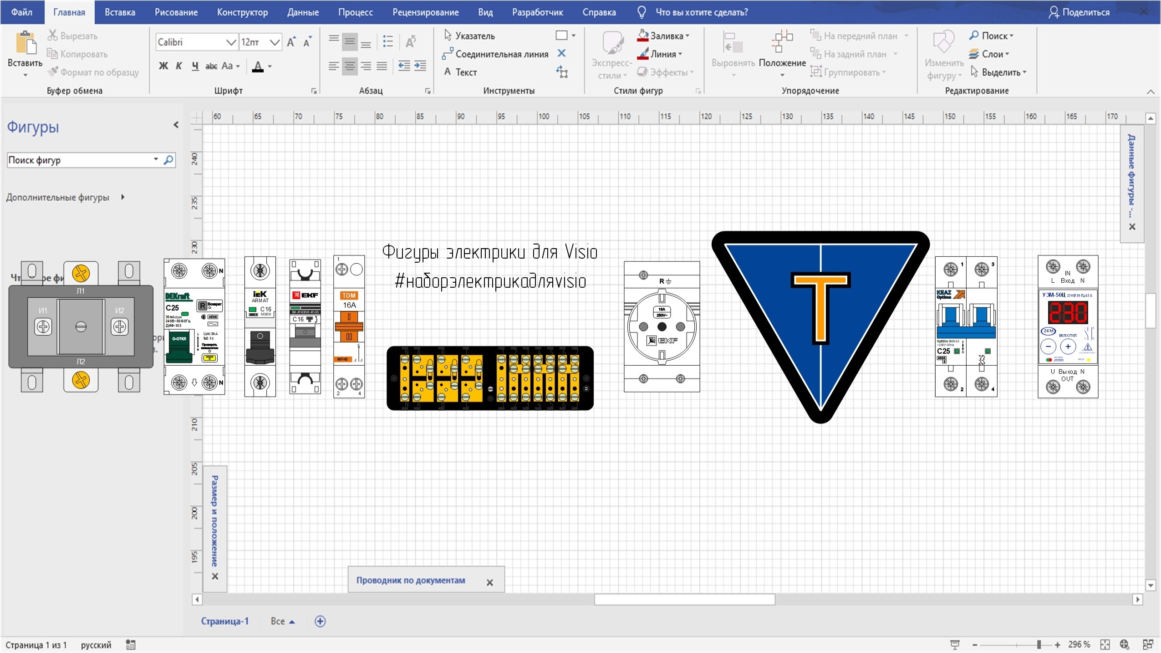Open the 12пт font size dropdown

coord(274,42)
